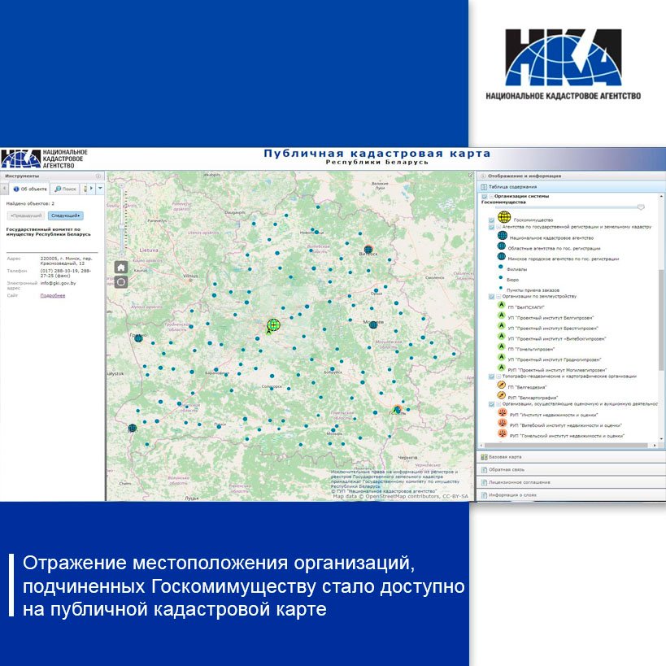Click the yellow Госкомимущество globe icon in legend
Screen dimensions: 666x666
pos(504,217)
